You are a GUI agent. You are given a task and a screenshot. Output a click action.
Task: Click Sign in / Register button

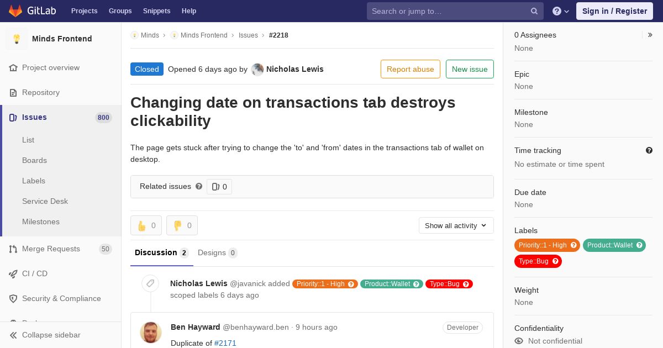[x=614, y=11]
